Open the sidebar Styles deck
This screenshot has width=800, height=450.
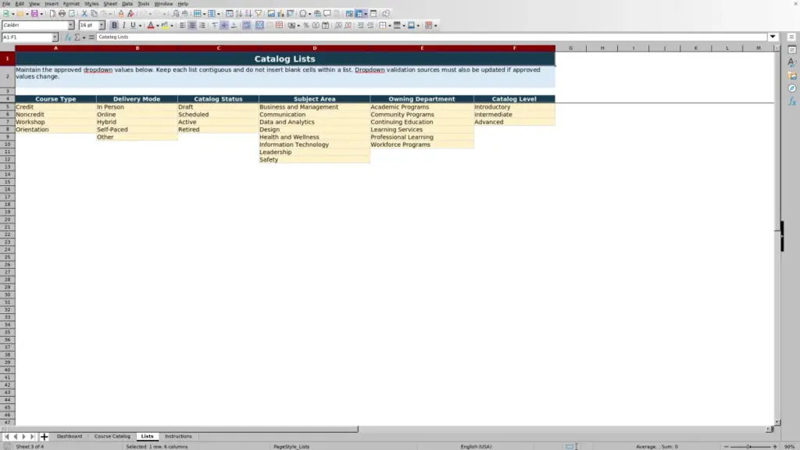point(792,62)
